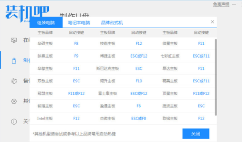
Task: Click ESC hotkey for 捷波主板
Action: click(x=201, y=106)
